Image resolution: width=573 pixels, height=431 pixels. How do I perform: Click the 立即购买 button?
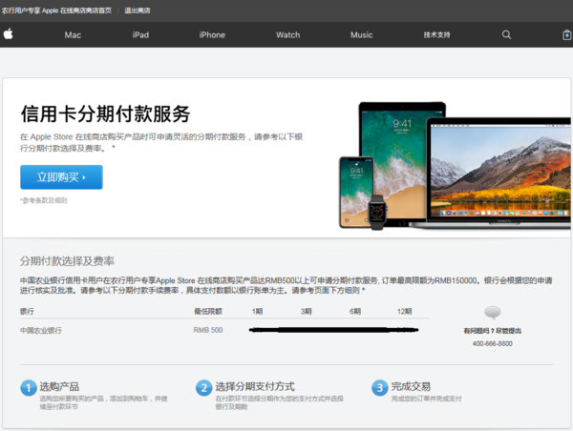(x=61, y=177)
